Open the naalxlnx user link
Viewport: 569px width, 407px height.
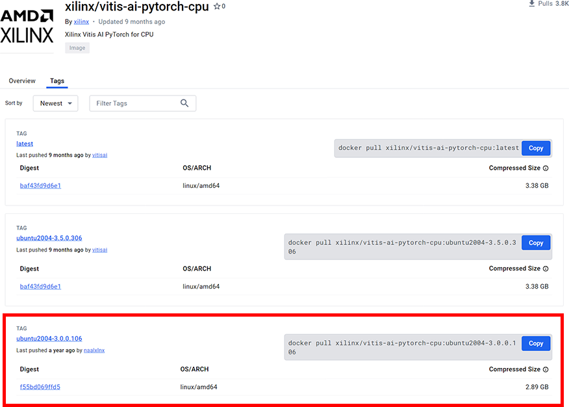(94, 350)
